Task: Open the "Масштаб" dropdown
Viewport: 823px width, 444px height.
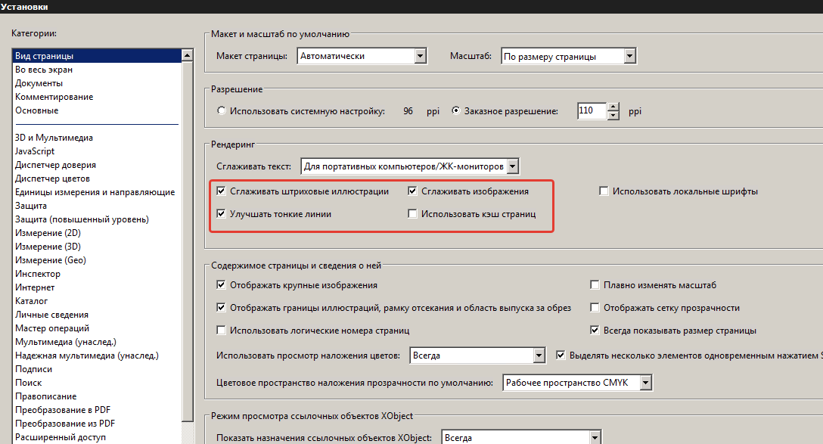Action: tap(568, 56)
